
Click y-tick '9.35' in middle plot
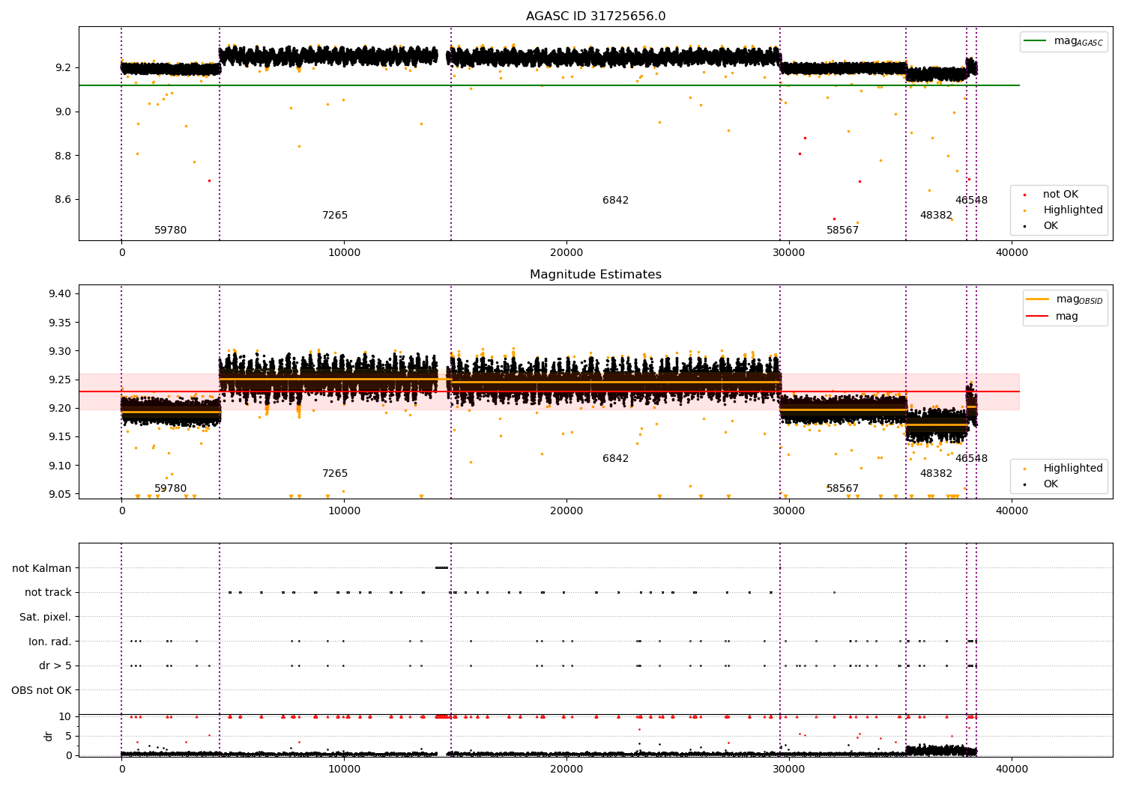(61, 323)
